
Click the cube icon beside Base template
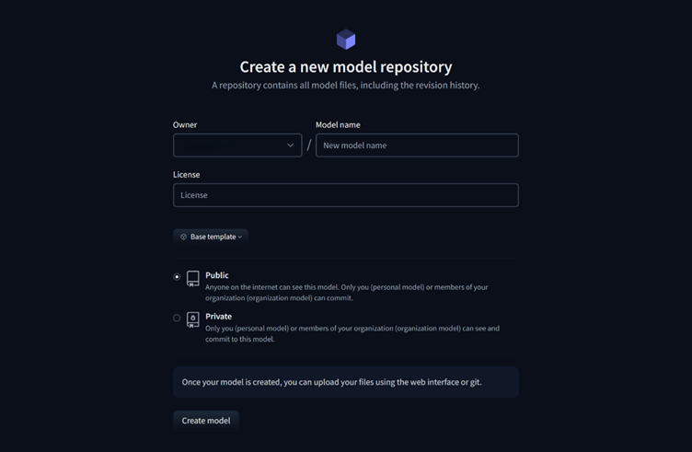[x=184, y=237]
